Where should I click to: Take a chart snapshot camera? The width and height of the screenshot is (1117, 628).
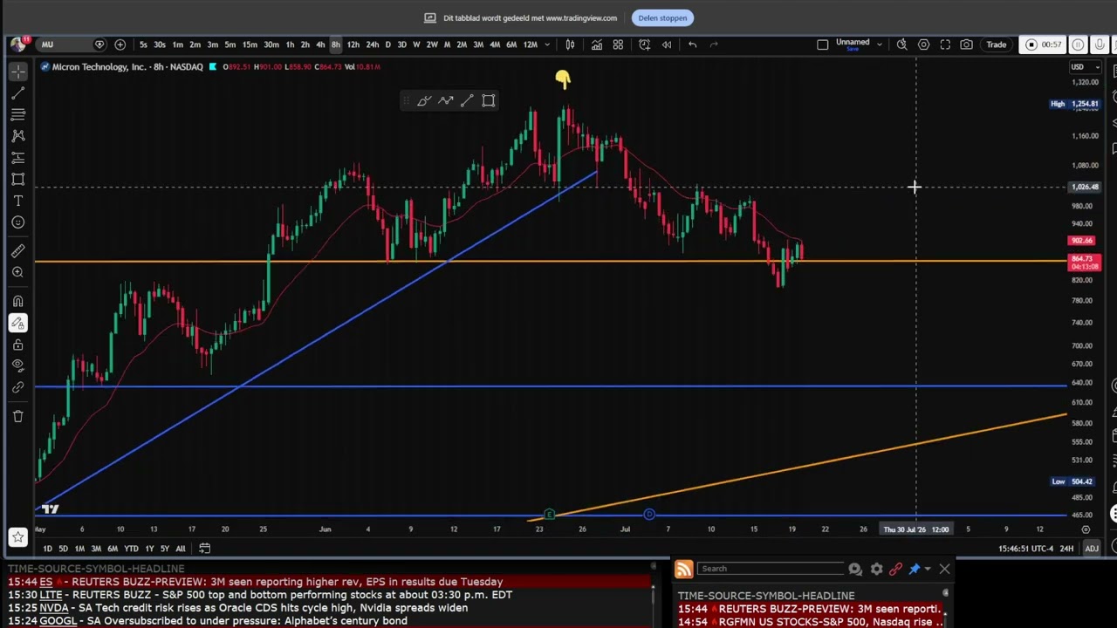click(966, 44)
